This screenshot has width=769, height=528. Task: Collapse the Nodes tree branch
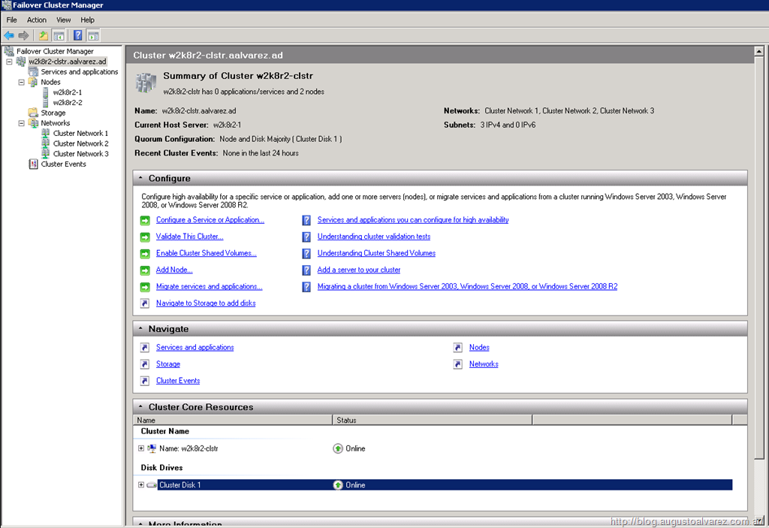22,83
